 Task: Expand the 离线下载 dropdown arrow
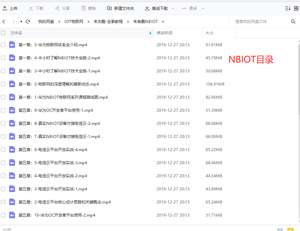(x=173, y=8)
